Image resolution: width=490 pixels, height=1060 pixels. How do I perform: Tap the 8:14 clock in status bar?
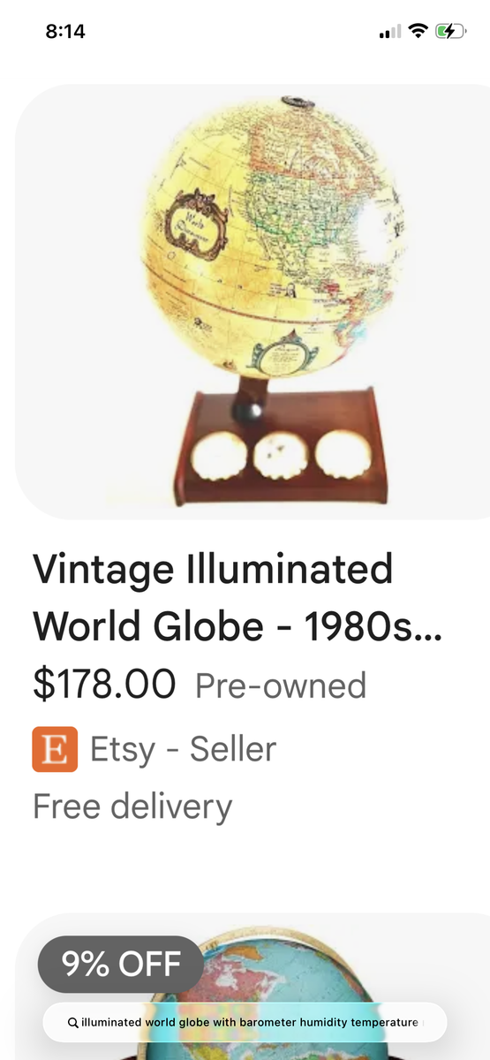click(x=64, y=32)
